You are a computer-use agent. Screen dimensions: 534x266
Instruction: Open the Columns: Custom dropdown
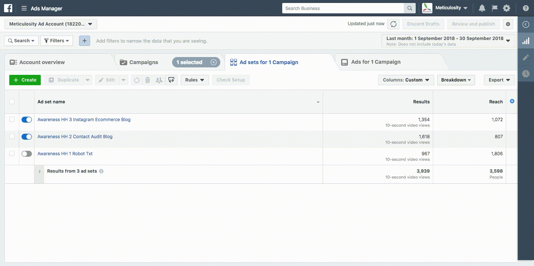tap(406, 80)
